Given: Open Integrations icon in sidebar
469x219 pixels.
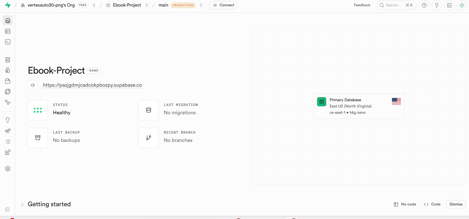Looking at the screenshot, I should click(8, 152).
